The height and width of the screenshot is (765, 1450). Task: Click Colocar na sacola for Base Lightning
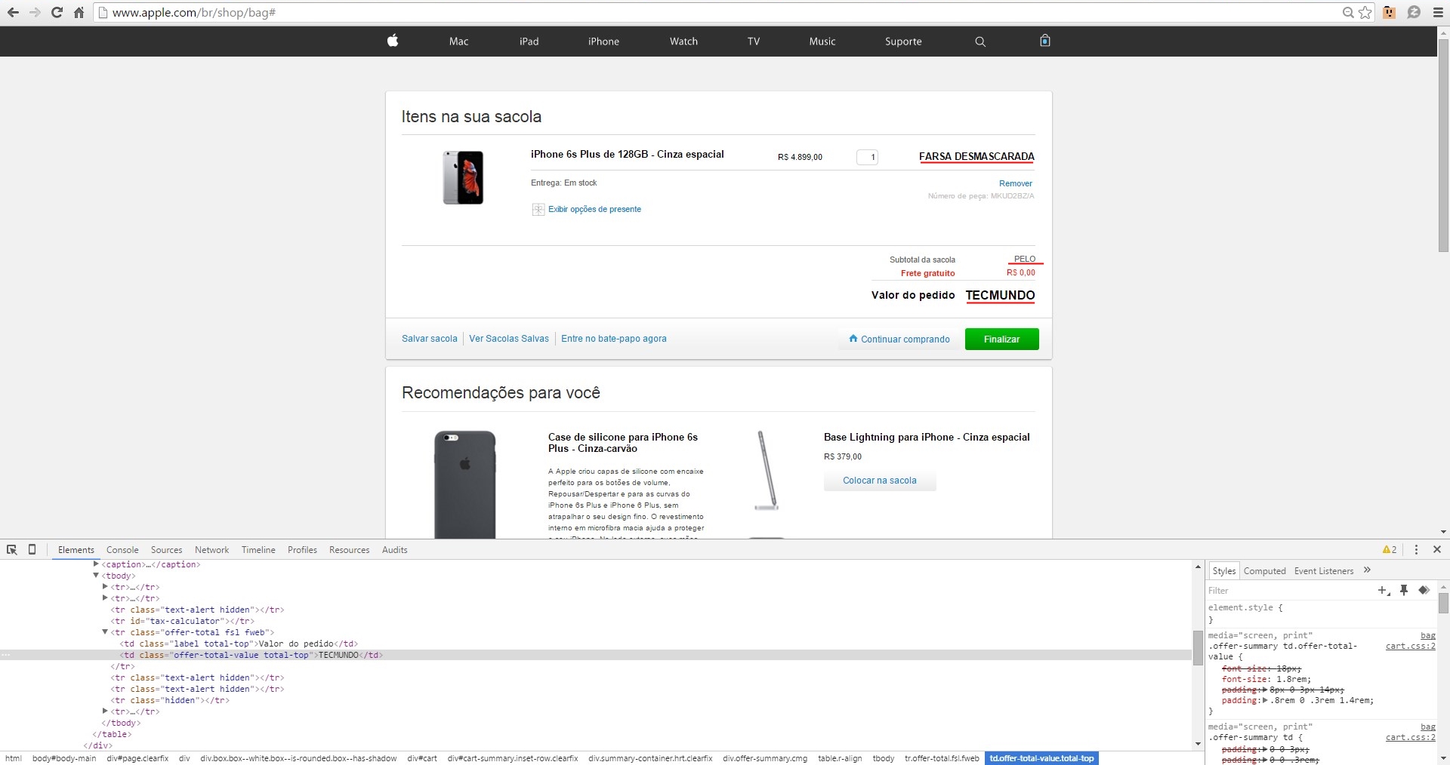pyautogui.click(x=880, y=481)
